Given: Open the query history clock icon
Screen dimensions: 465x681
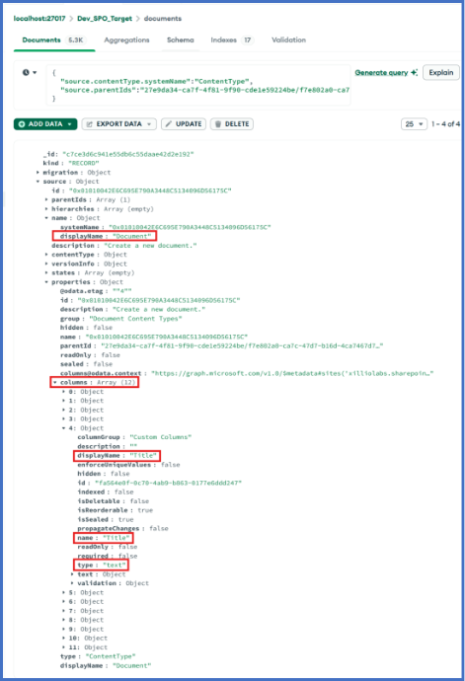Looking at the screenshot, I should [26, 72].
